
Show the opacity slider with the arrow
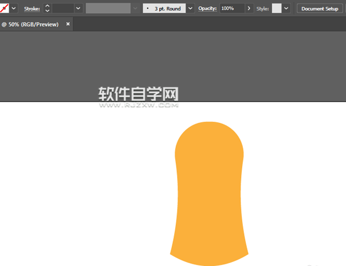[x=249, y=9]
